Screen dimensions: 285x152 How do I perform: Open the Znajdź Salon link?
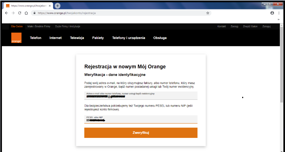pos(250,26)
